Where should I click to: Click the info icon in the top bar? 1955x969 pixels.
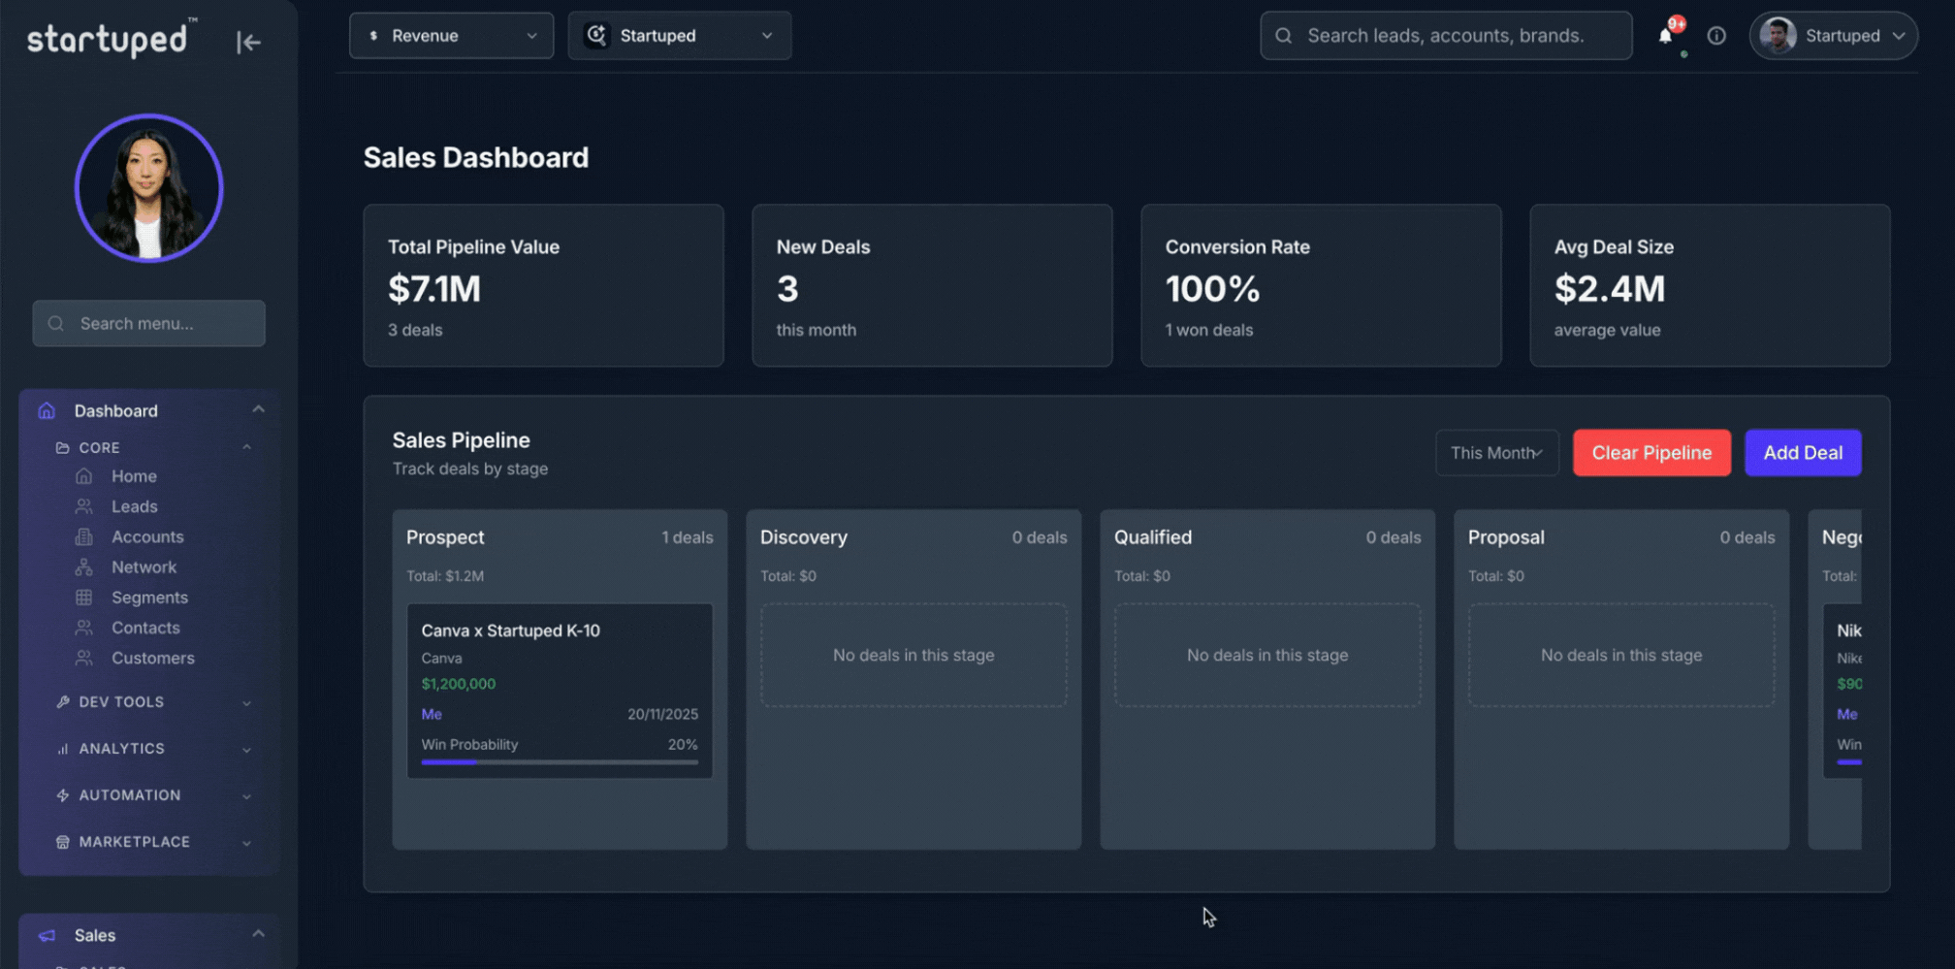(x=1716, y=35)
